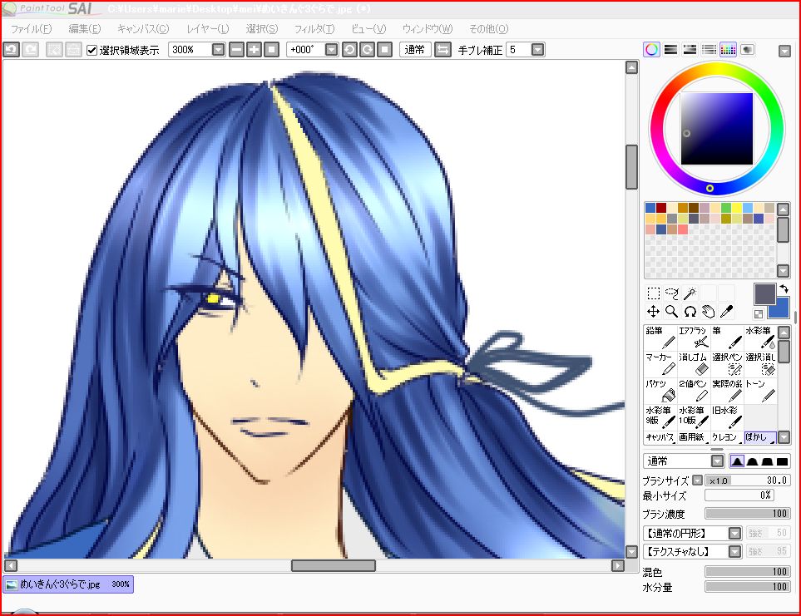
Task: Select the flat solid brush edge shape
Action: [782, 461]
